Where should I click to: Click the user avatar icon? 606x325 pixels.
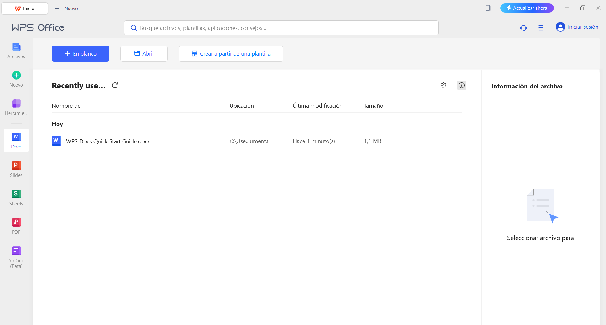coord(561,27)
